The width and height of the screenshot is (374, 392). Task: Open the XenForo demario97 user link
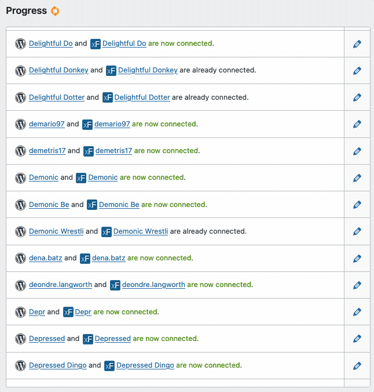(x=112, y=124)
